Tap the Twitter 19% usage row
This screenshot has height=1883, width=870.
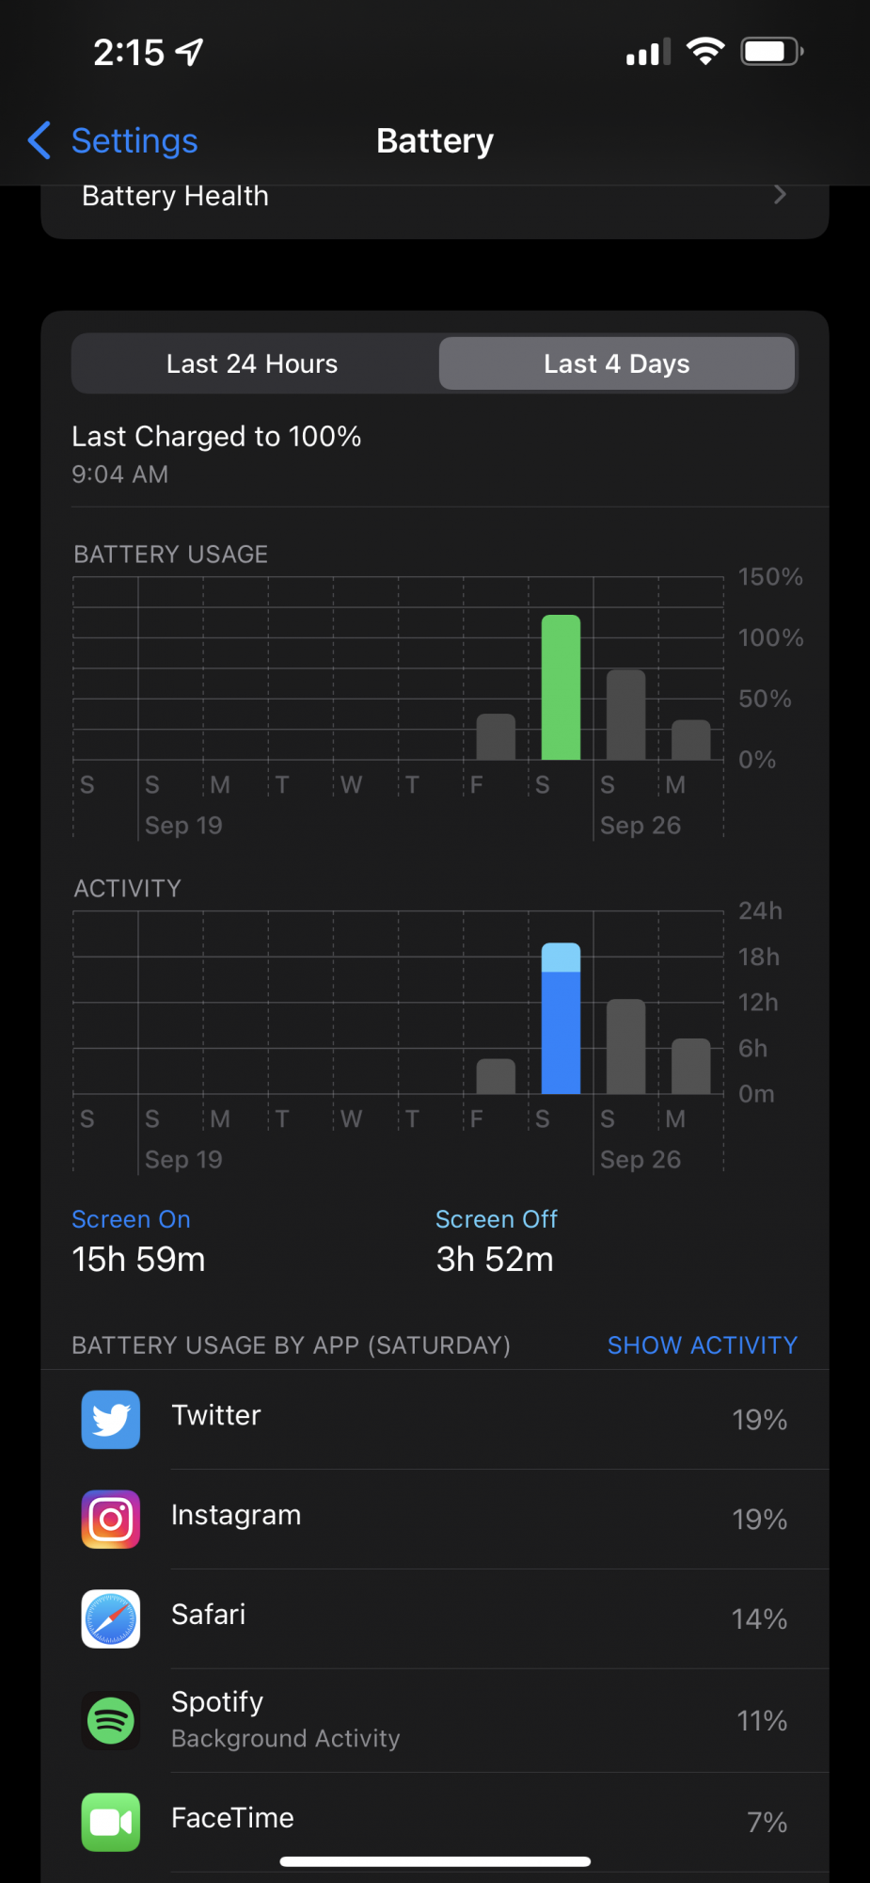(435, 1419)
